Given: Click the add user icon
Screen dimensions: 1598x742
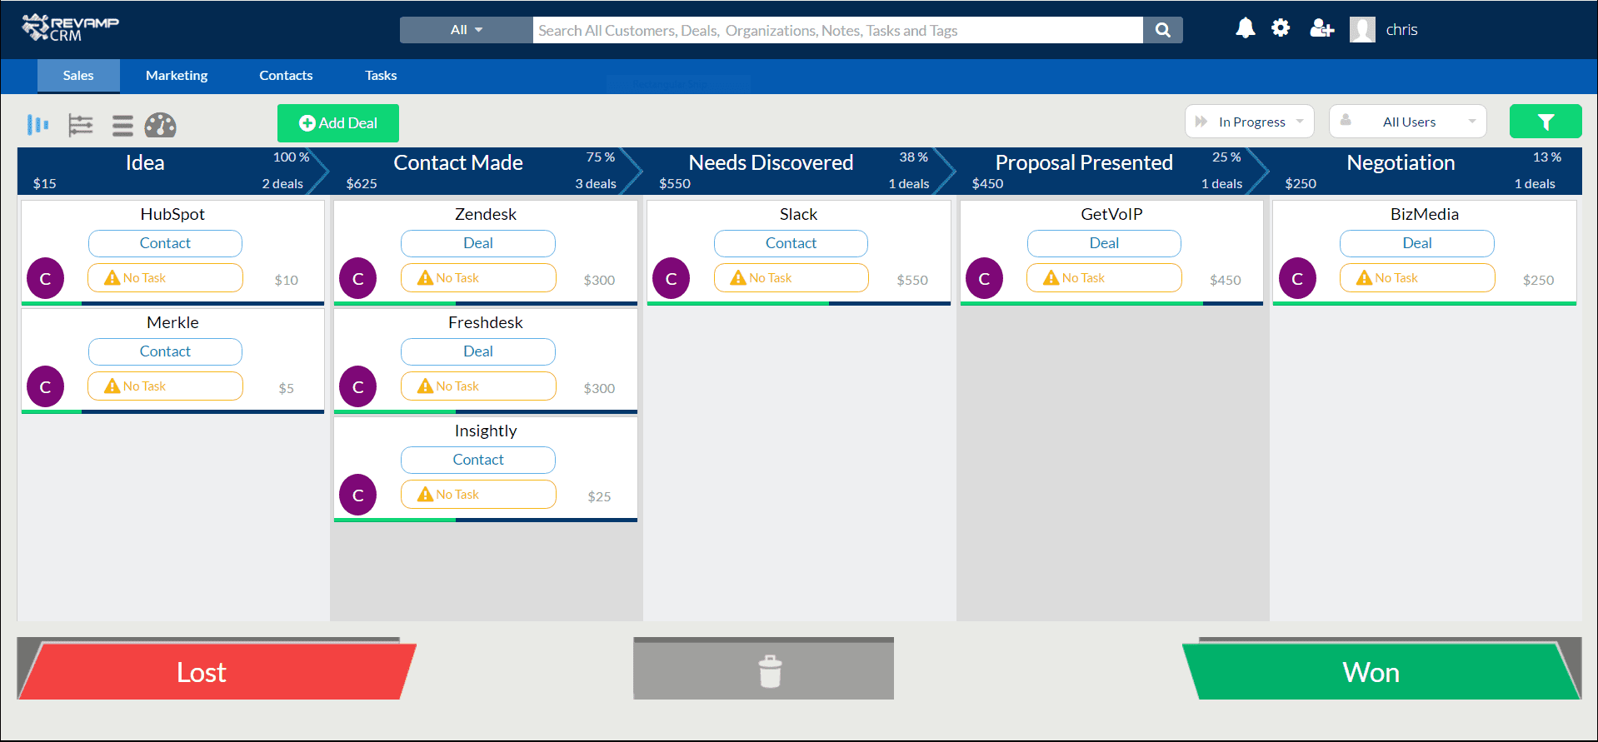Looking at the screenshot, I should point(1321,29).
